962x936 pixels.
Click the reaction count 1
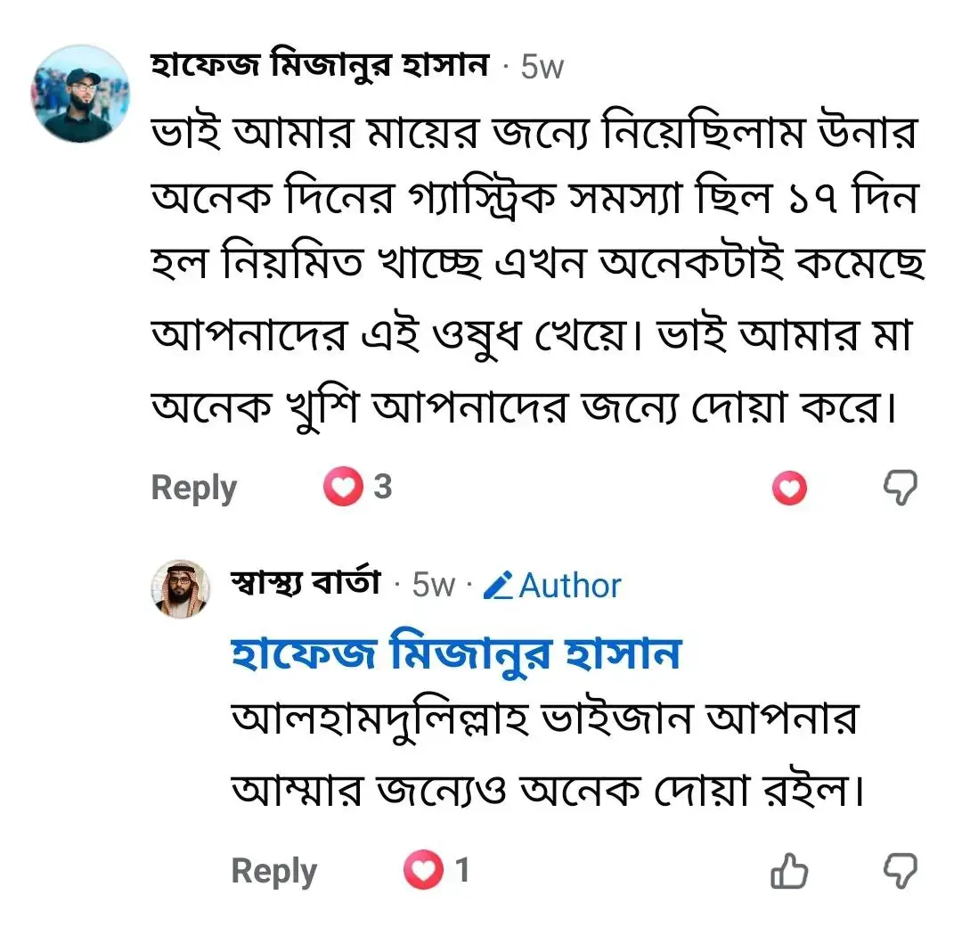click(461, 871)
